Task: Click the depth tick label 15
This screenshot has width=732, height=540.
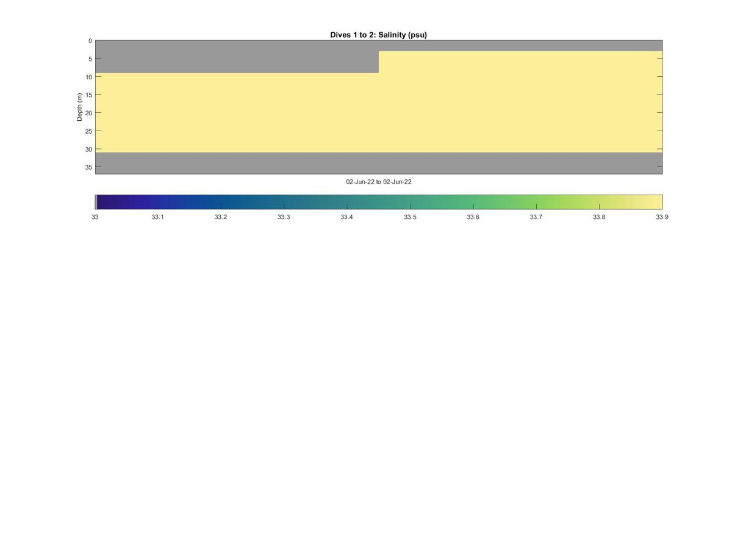Action: click(88, 95)
